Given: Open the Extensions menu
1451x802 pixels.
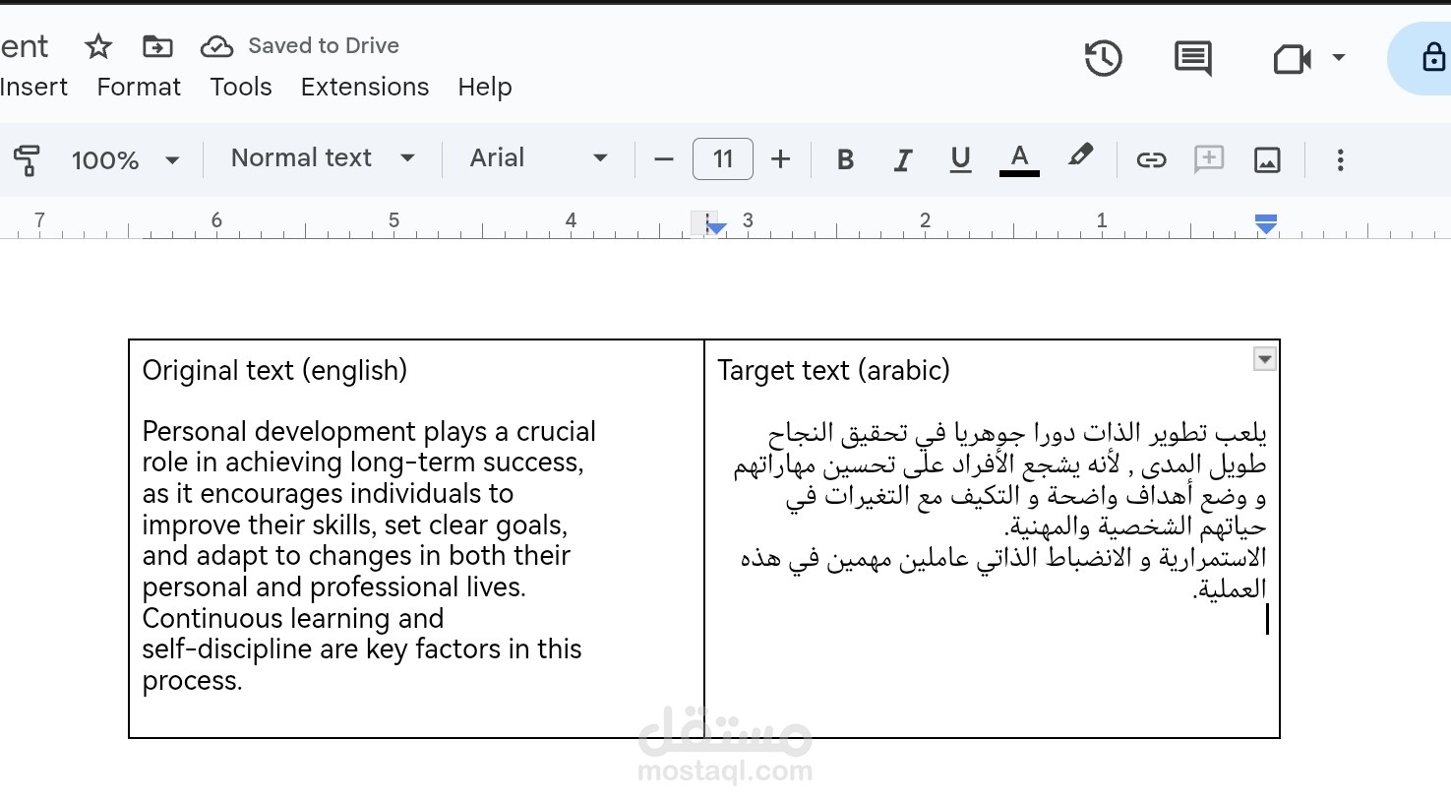Looking at the screenshot, I should [x=365, y=87].
